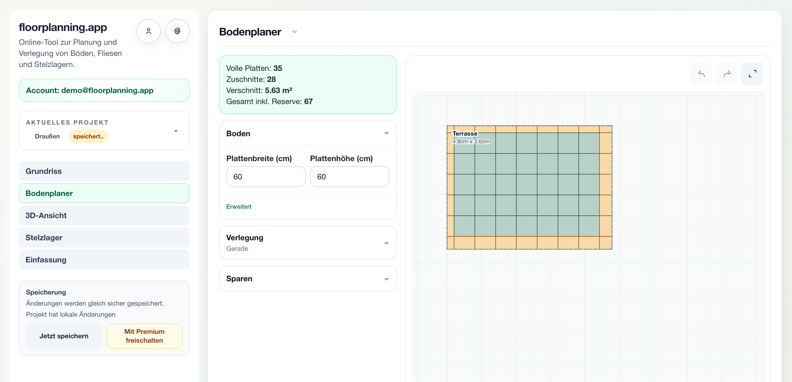This screenshot has height=382, width=792.
Task: Select the Einfassung menu item
Action: coord(104,260)
